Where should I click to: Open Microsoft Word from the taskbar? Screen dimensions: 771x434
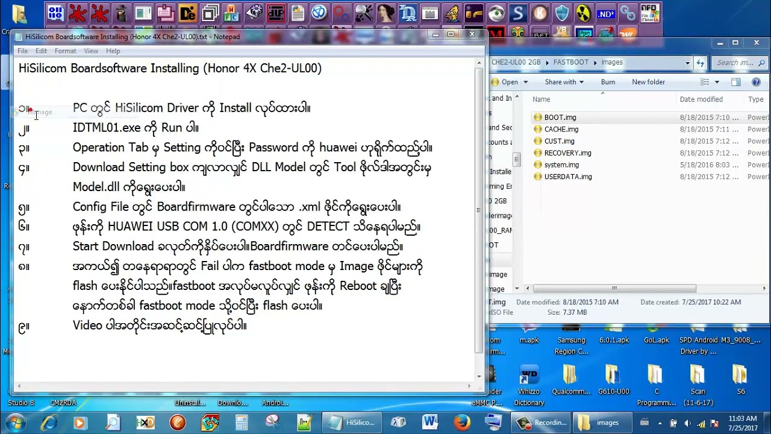(430, 423)
